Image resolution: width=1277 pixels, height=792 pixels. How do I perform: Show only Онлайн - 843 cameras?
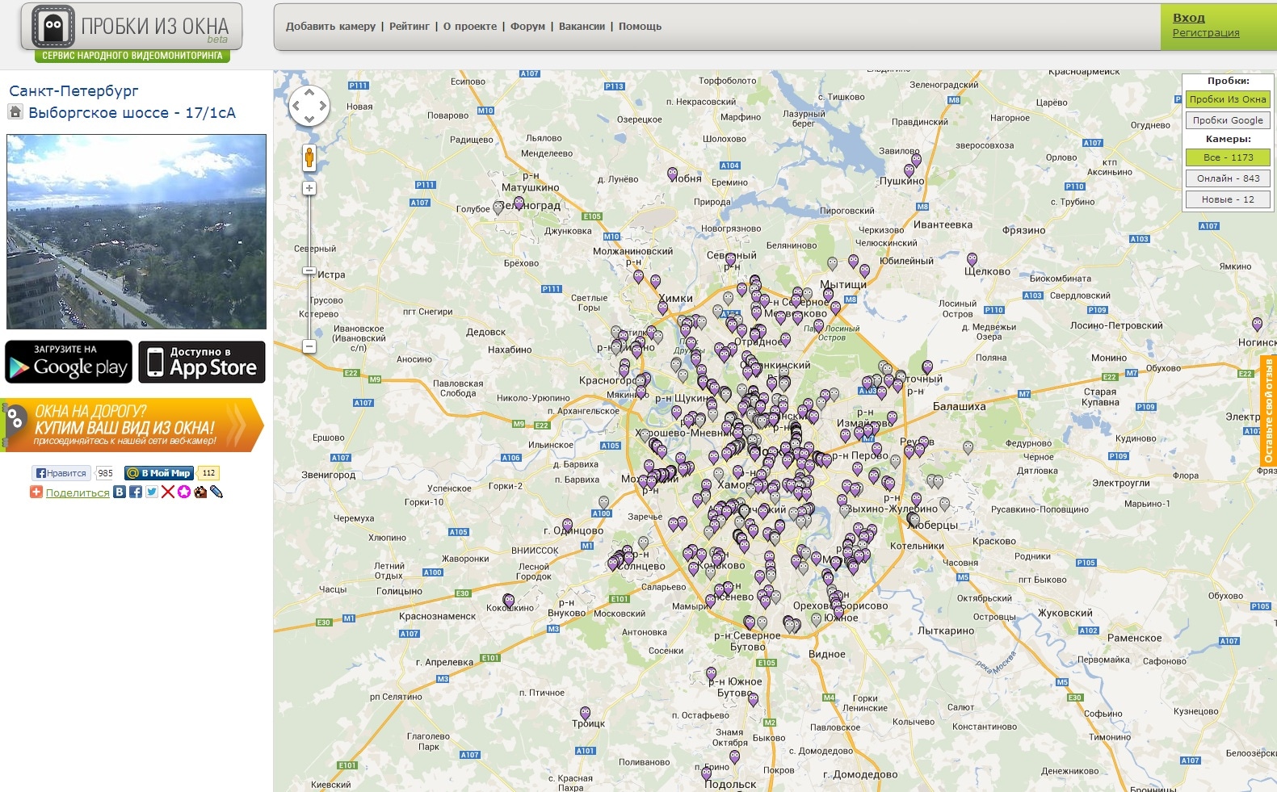tap(1227, 178)
